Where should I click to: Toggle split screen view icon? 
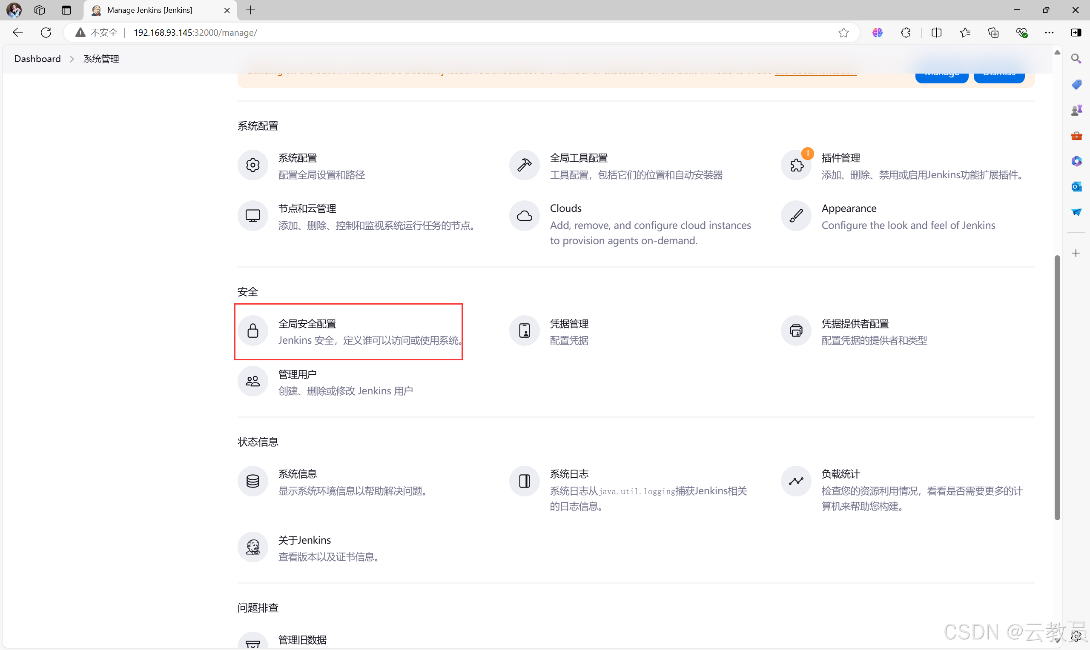(x=936, y=32)
